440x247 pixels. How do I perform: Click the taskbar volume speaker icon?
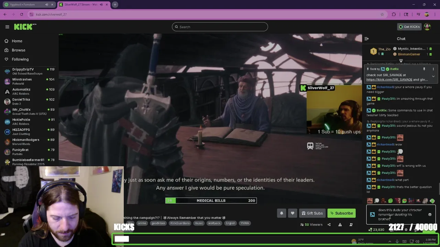(418, 242)
